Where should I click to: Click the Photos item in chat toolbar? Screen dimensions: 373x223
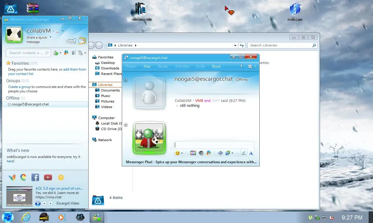click(x=131, y=66)
